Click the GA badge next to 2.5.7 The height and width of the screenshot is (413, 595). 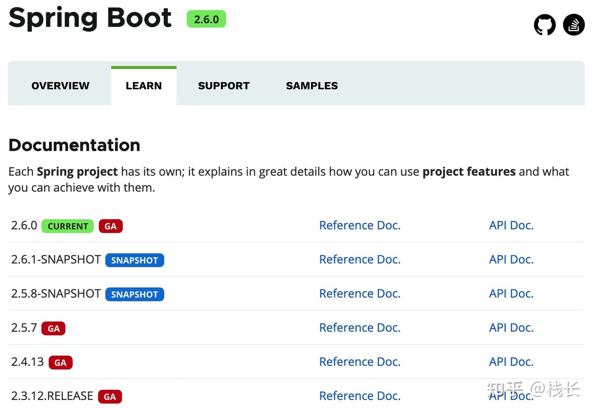54,329
